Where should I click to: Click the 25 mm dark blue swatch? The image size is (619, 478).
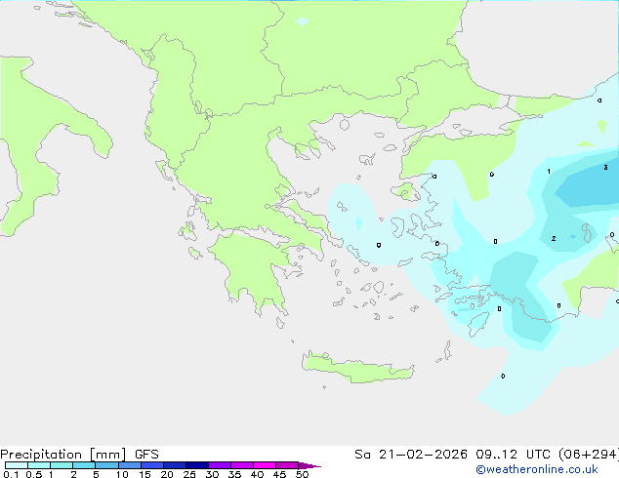tap(197, 465)
